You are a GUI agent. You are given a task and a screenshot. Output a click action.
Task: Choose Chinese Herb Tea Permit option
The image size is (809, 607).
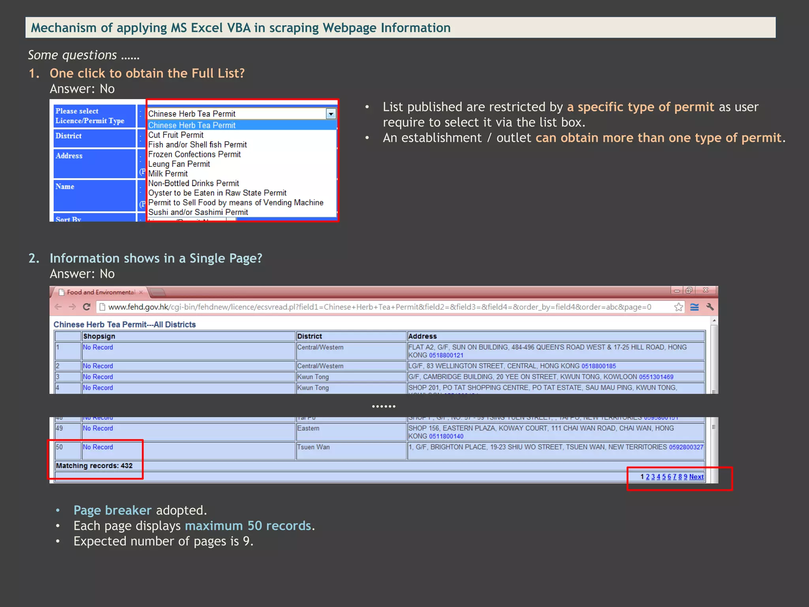coord(242,125)
